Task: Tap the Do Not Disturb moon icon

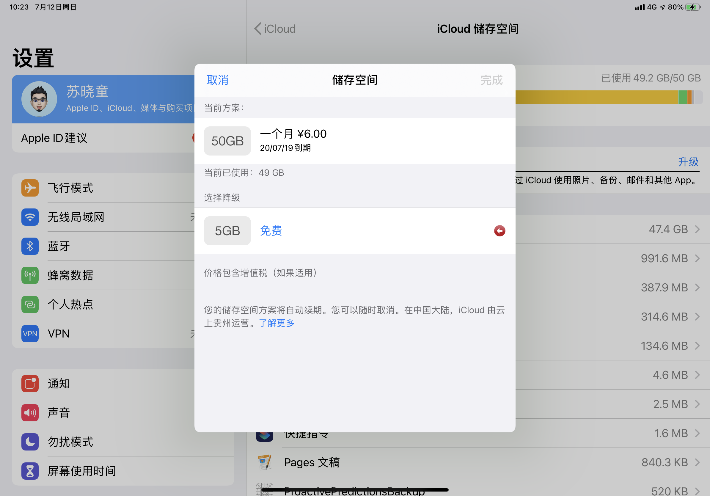Action: 30,442
